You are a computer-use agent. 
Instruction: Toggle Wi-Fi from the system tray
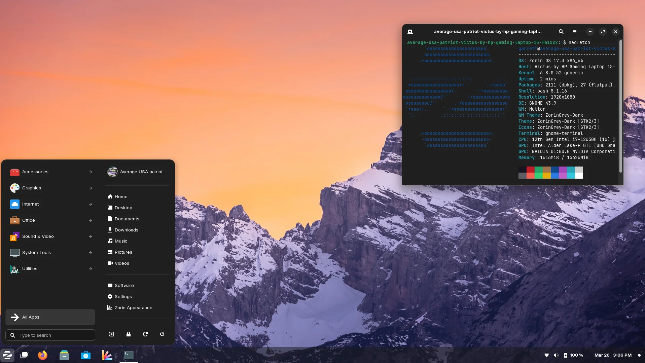(547, 355)
